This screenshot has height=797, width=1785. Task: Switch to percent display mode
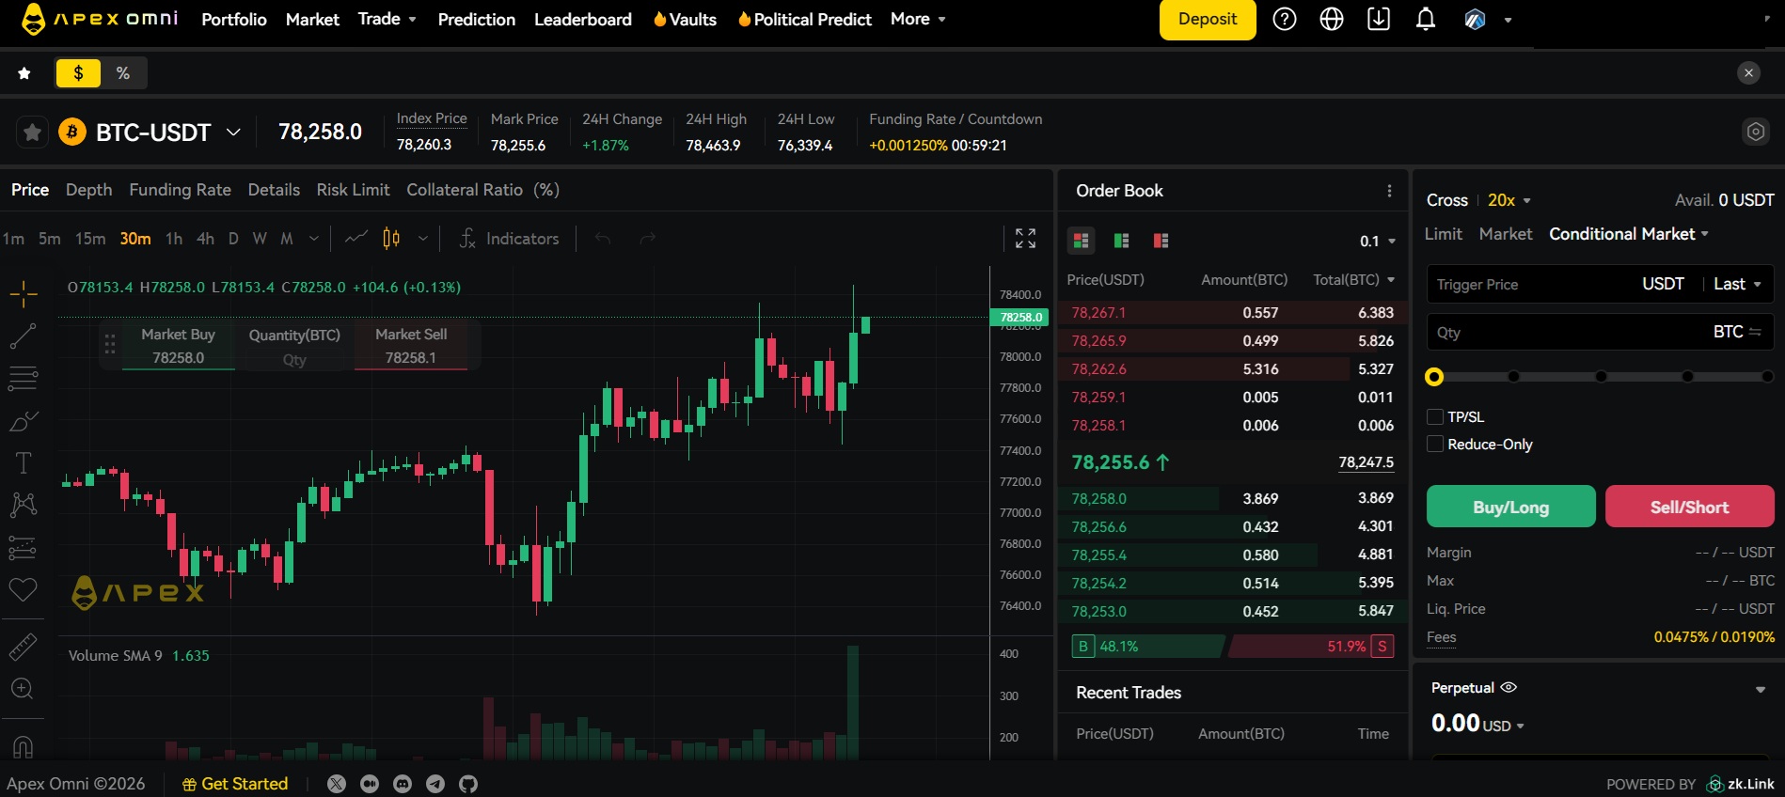pos(123,73)
